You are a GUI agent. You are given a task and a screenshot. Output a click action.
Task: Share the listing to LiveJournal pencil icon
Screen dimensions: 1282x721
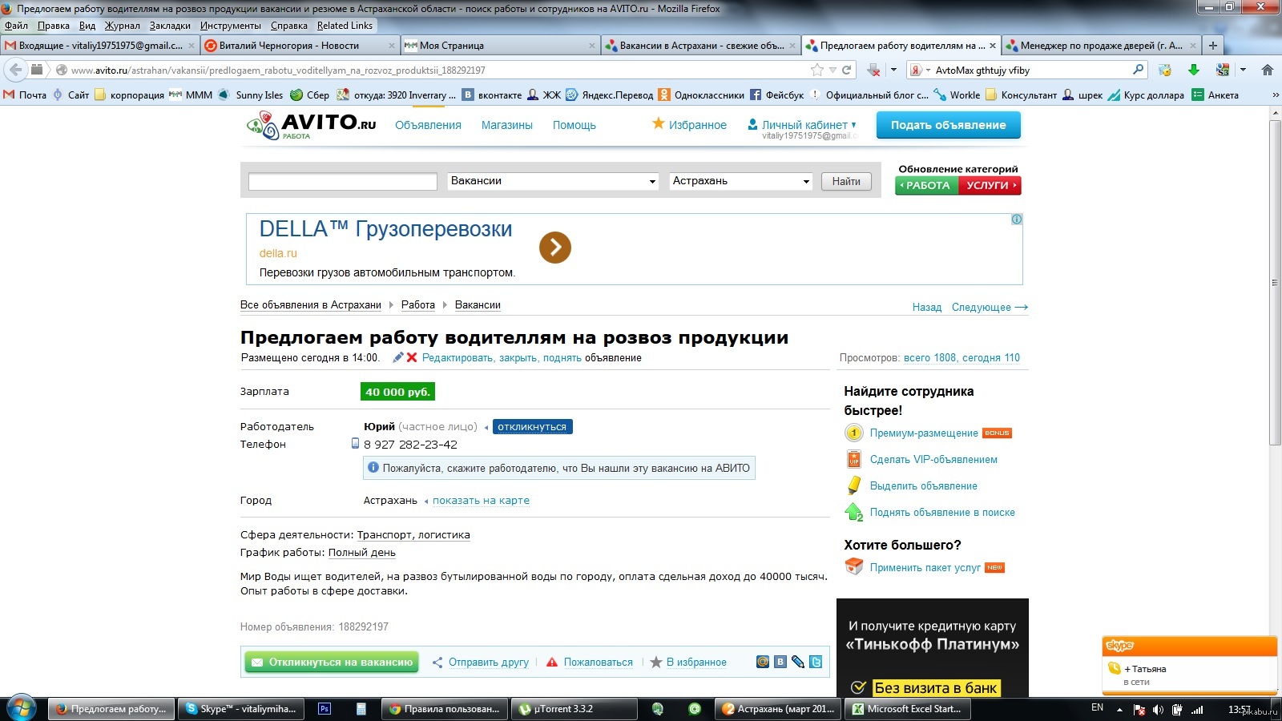click(798, 662)
